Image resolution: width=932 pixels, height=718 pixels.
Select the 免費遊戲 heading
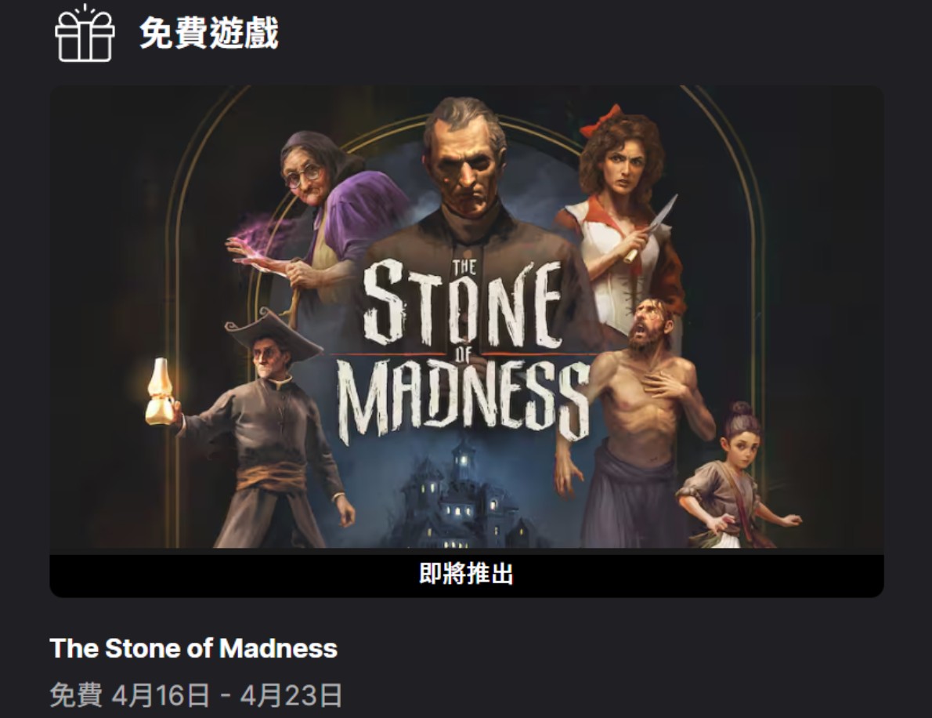click(x=208, y=33)
